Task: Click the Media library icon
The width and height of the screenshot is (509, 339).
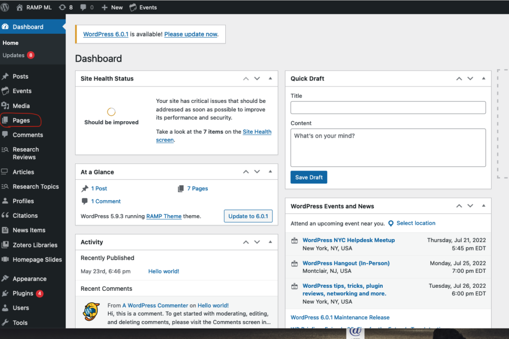Action: click(x=5, y=105)
